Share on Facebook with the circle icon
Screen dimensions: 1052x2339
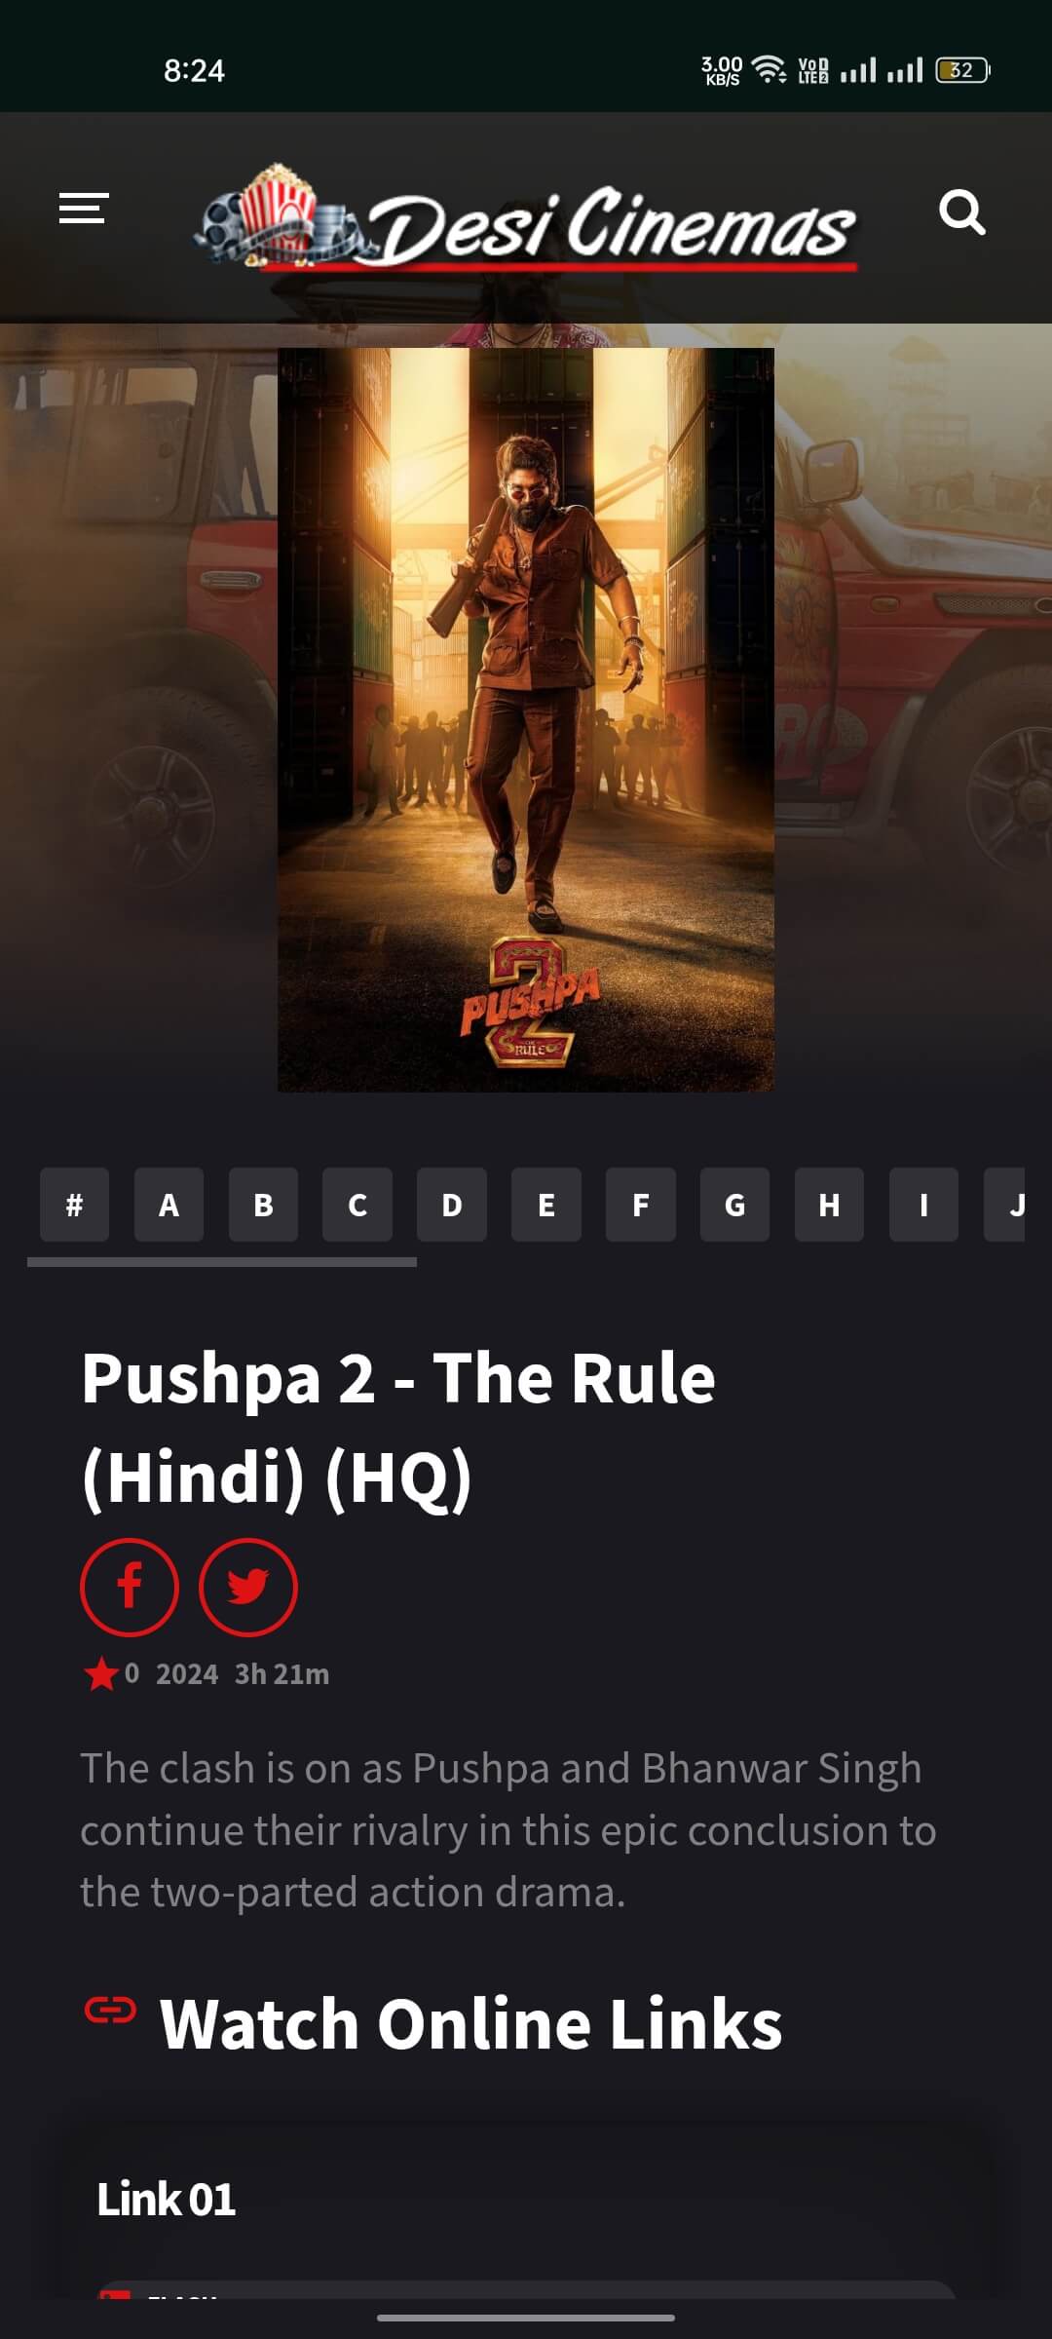pyautogui.click(x=130, y=1587)
